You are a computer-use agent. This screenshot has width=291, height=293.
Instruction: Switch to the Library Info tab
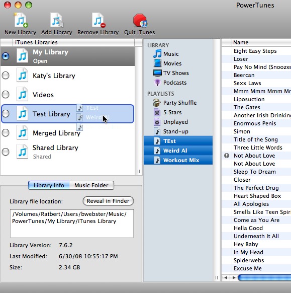(49, 185)
